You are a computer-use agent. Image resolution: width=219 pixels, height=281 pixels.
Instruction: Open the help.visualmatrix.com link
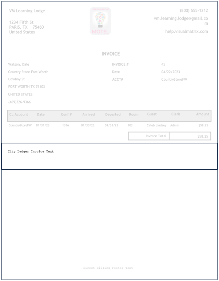click(x=186, y=32)
